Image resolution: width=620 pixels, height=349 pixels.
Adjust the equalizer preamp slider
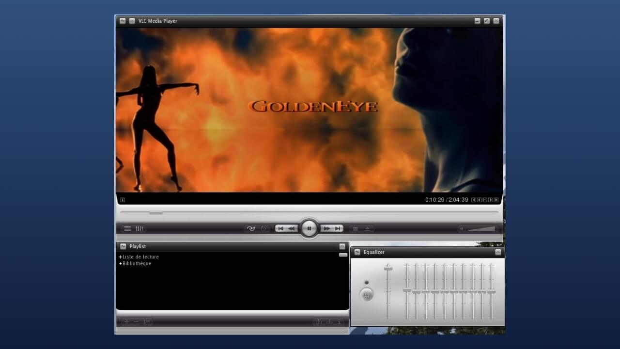click(x=388, y=268)
